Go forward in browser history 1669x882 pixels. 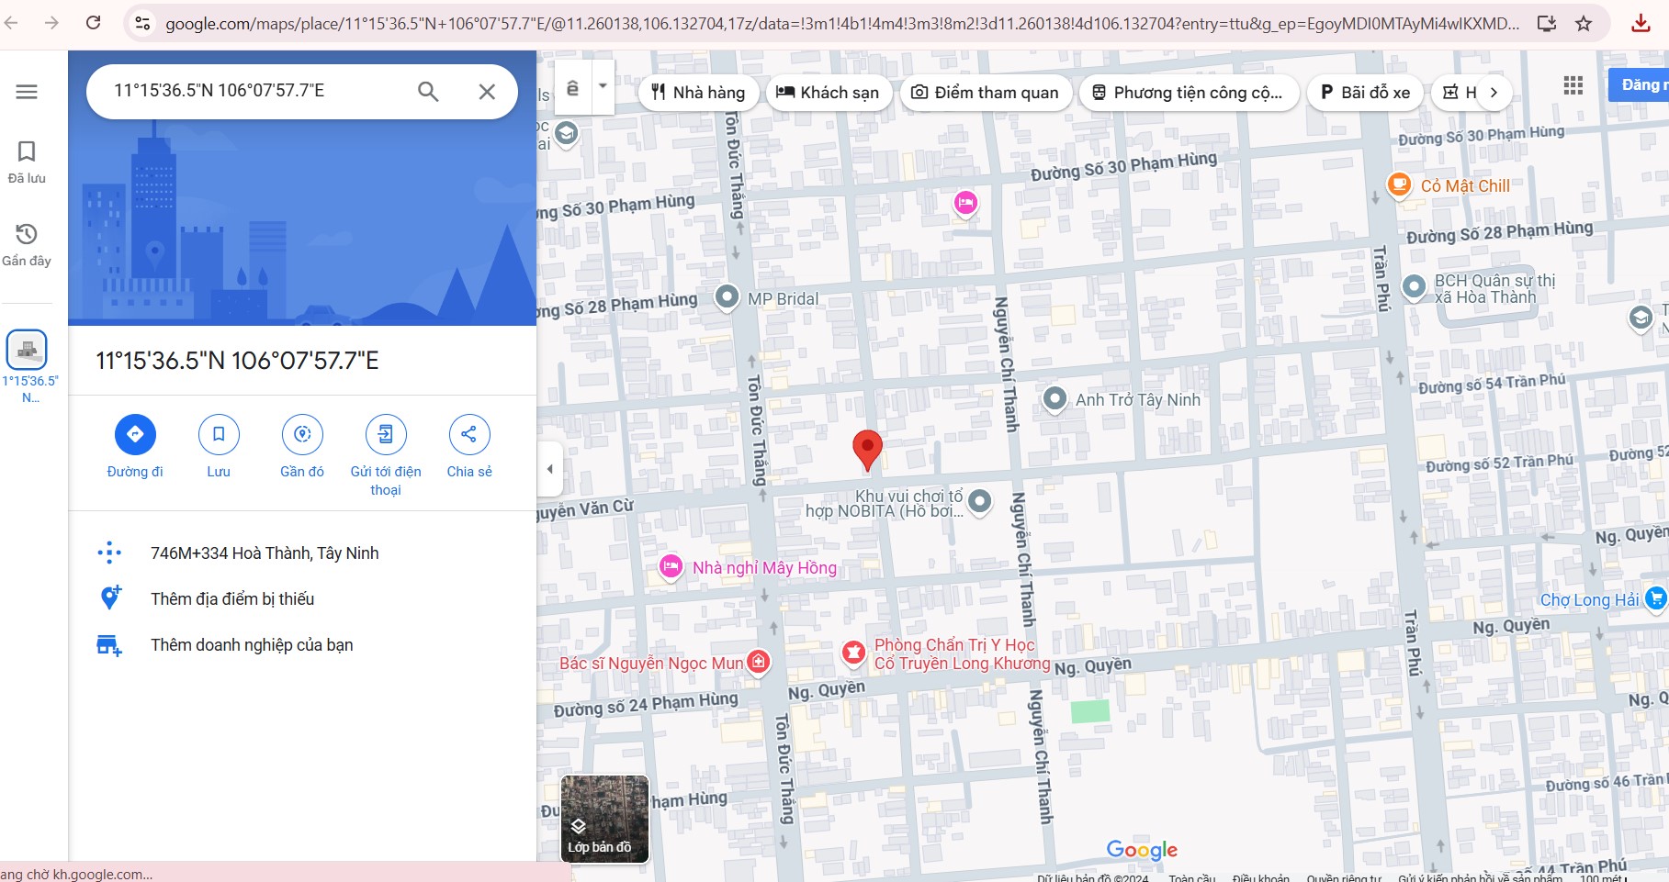pos(51,23)
